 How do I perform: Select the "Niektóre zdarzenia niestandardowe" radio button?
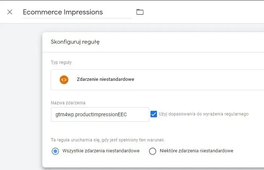(x=153, y=151)
